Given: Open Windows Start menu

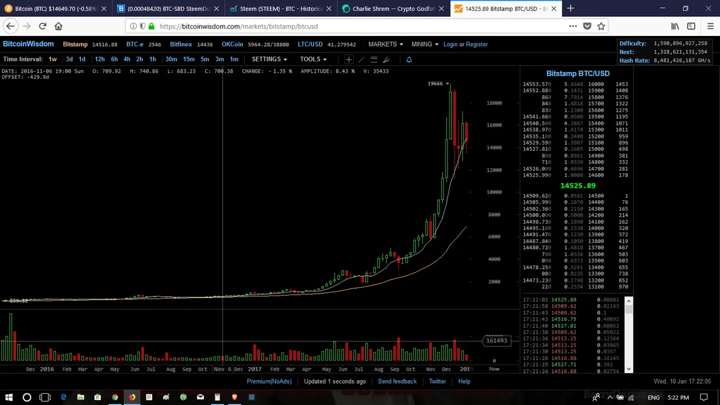Looking at the screenshot, I should [9, 398].
